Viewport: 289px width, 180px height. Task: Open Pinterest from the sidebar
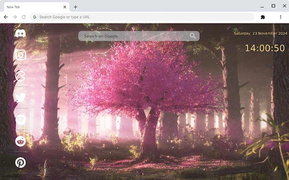(20, 163)
